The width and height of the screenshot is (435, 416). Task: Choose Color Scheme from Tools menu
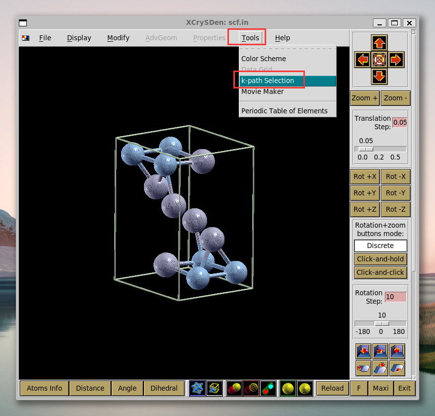pyautogui.click(x=288, y=59)
